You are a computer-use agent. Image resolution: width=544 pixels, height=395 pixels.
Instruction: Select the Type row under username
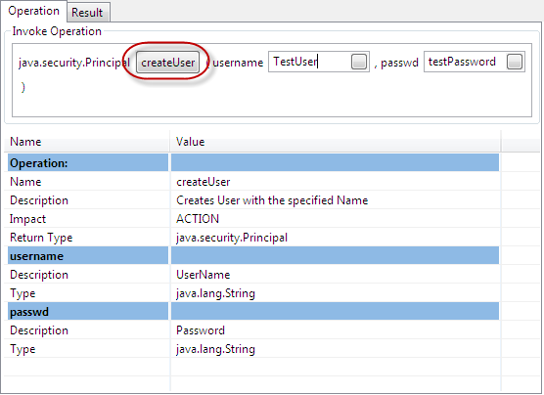click(253, 293)
